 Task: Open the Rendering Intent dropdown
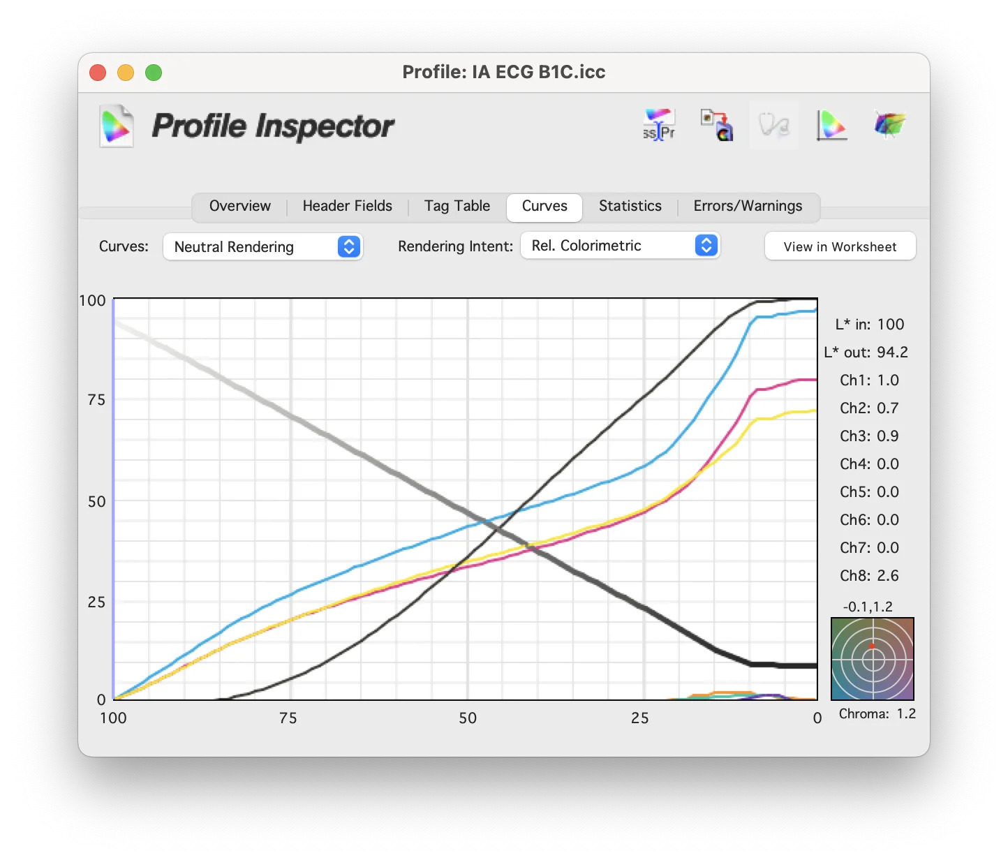click(620, 246)
